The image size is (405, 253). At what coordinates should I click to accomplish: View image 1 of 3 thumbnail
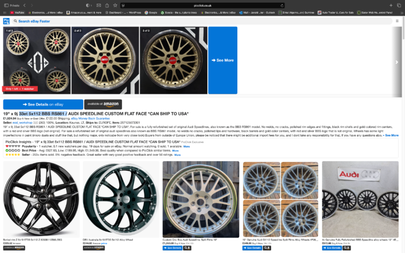click(37, 60)
